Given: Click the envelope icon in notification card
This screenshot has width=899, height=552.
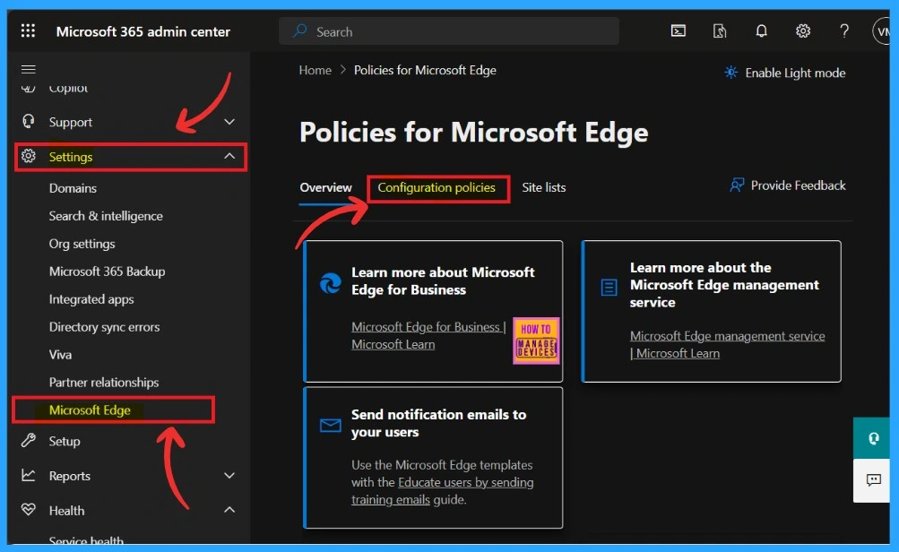Looking at the screenshot, I should tap(330, 426).
